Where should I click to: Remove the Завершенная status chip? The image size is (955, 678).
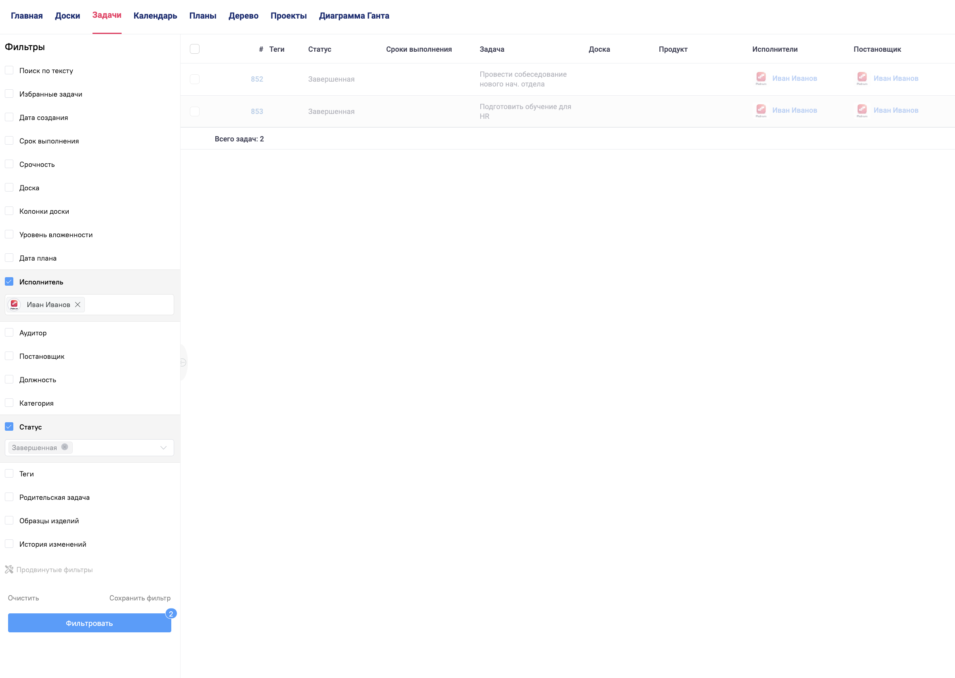coord(65,447)
